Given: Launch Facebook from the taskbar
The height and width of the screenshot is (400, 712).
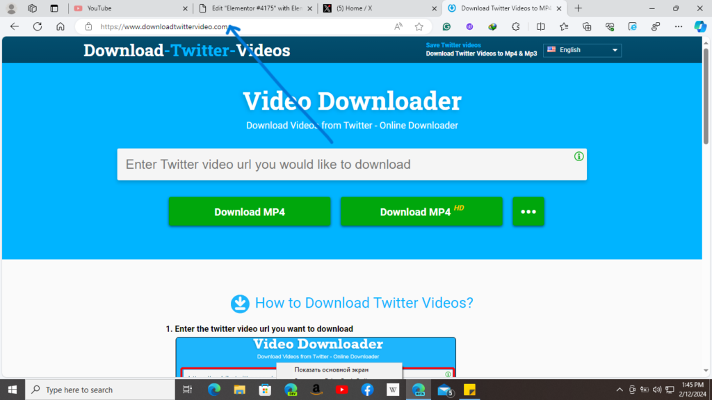Looking at the screenshot, I should coord(366,390).
